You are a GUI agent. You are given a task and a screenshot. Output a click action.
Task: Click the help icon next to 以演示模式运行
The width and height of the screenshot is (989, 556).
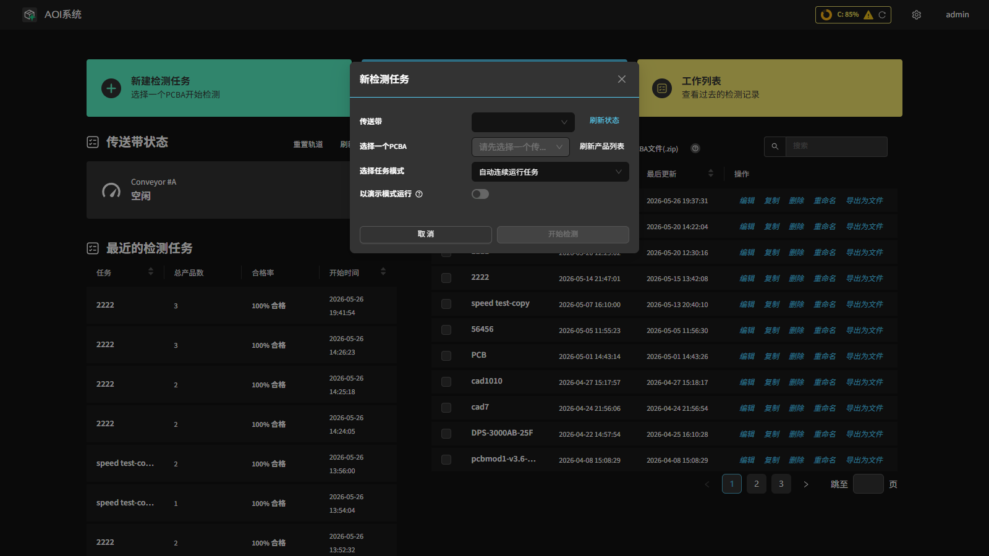coord(419,194)
